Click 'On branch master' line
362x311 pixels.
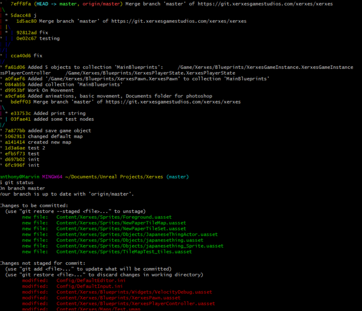coord(22,188)
